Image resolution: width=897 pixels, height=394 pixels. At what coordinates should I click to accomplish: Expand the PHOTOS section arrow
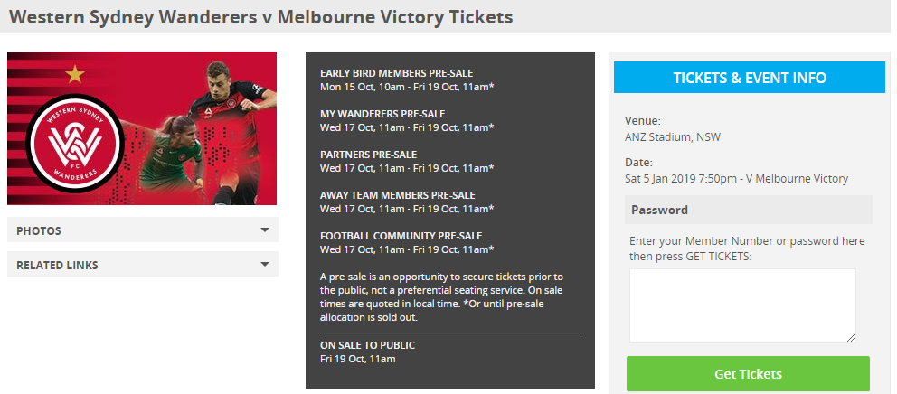tap(265, 230)
